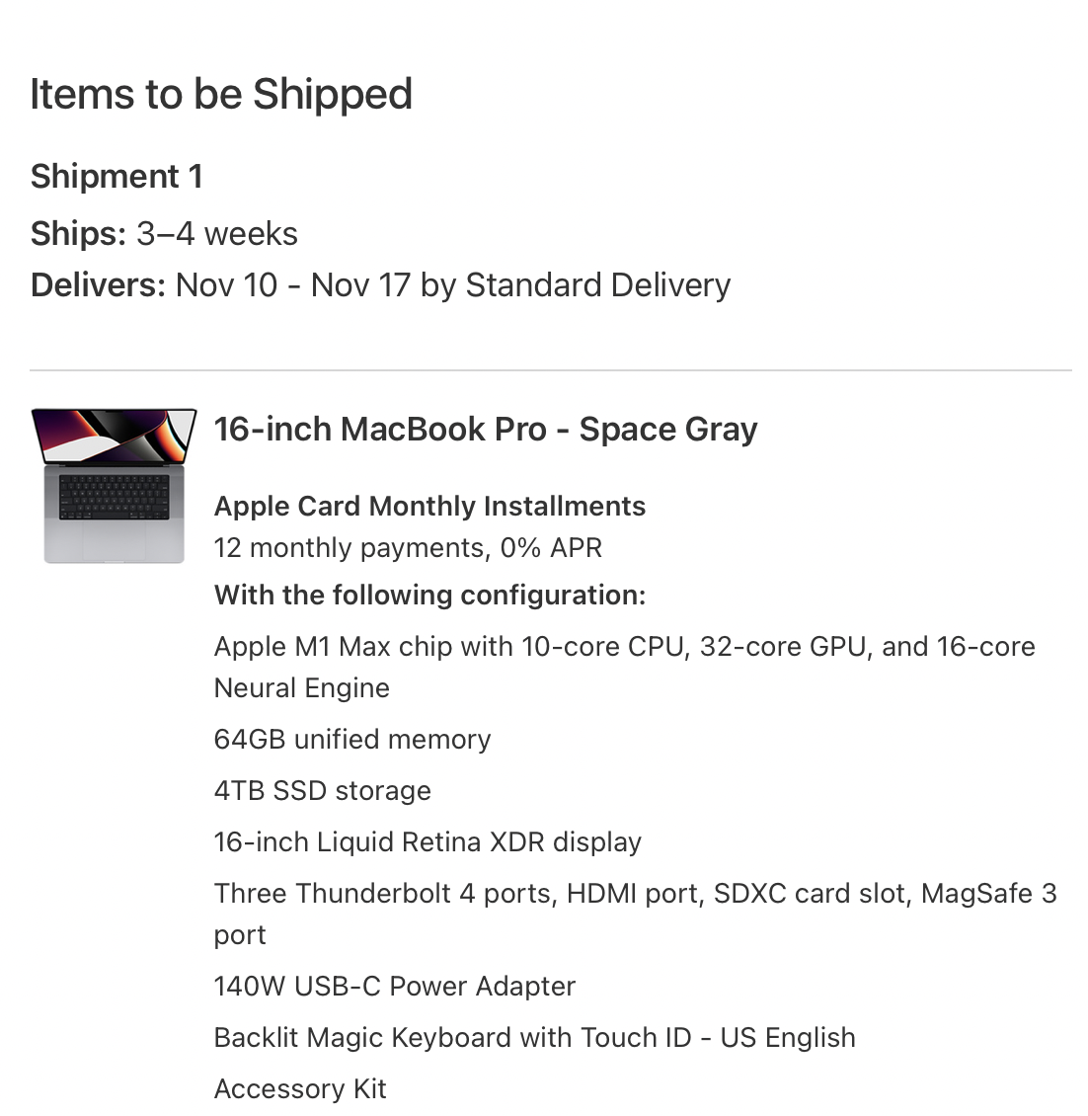The image size is (1088, 1116).
Task: Click the 140W USB-C Power Adapter entry
Action: [x=395, y=987]
